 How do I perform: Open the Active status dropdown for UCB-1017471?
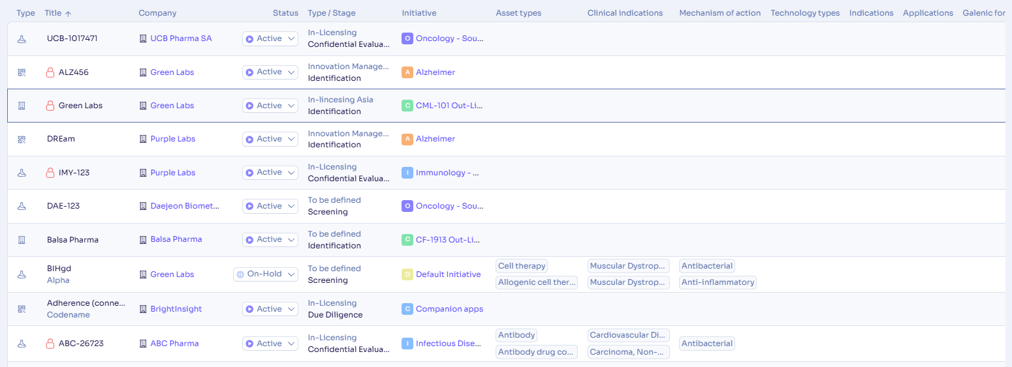click(x=270, y=39)
